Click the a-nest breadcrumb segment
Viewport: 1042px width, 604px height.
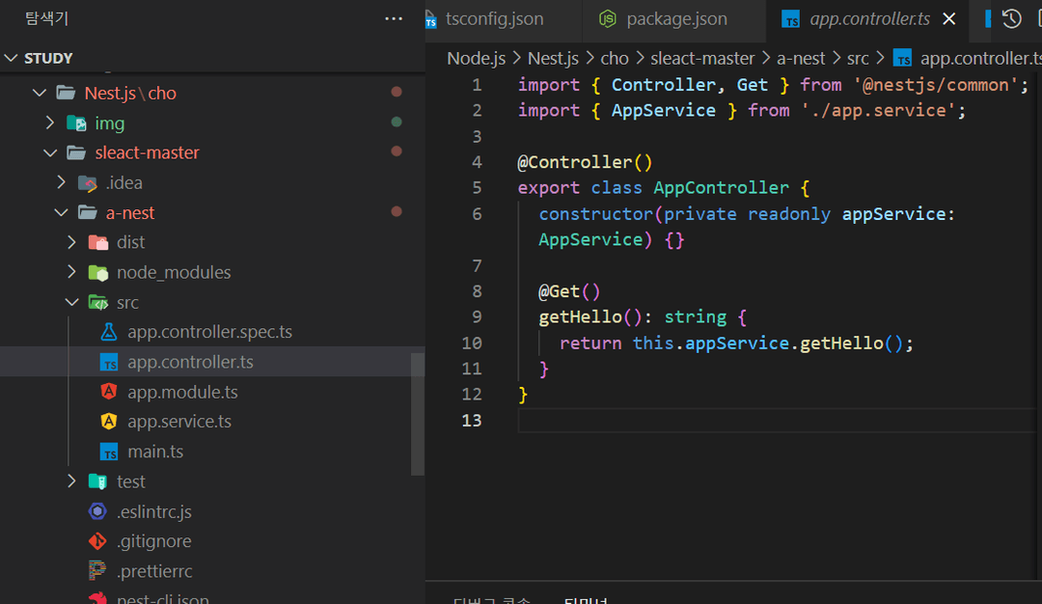(x=801, y=59)
